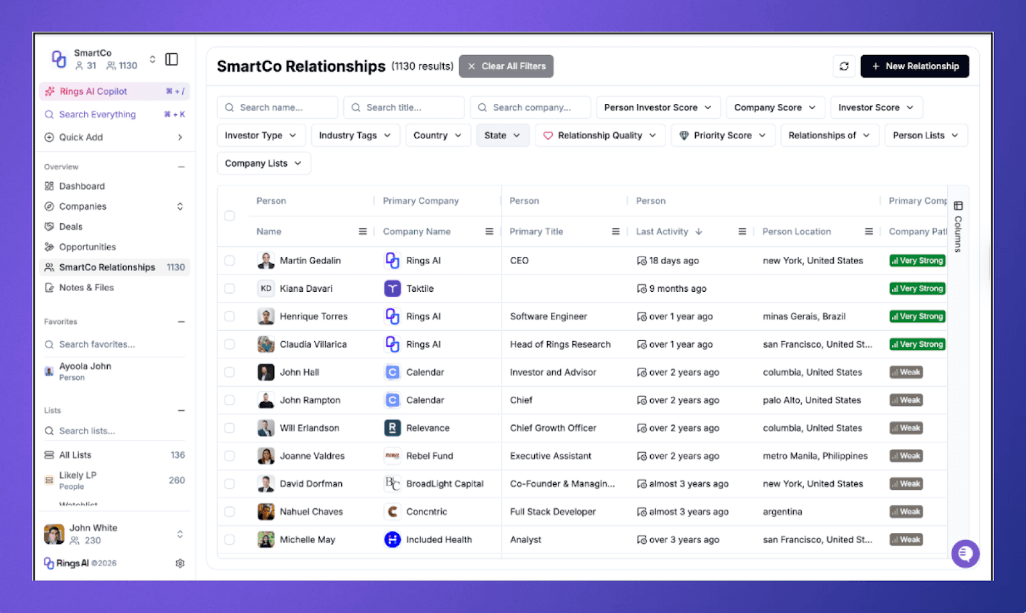Viewport: 1026px width, 613px height.
Task: Click the Search company input field
Action: [530, 107]
